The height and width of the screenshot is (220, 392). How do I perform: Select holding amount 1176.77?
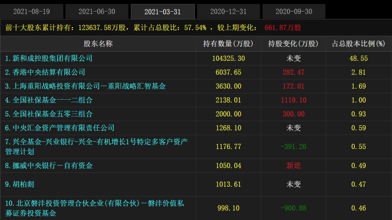[229, 147]
